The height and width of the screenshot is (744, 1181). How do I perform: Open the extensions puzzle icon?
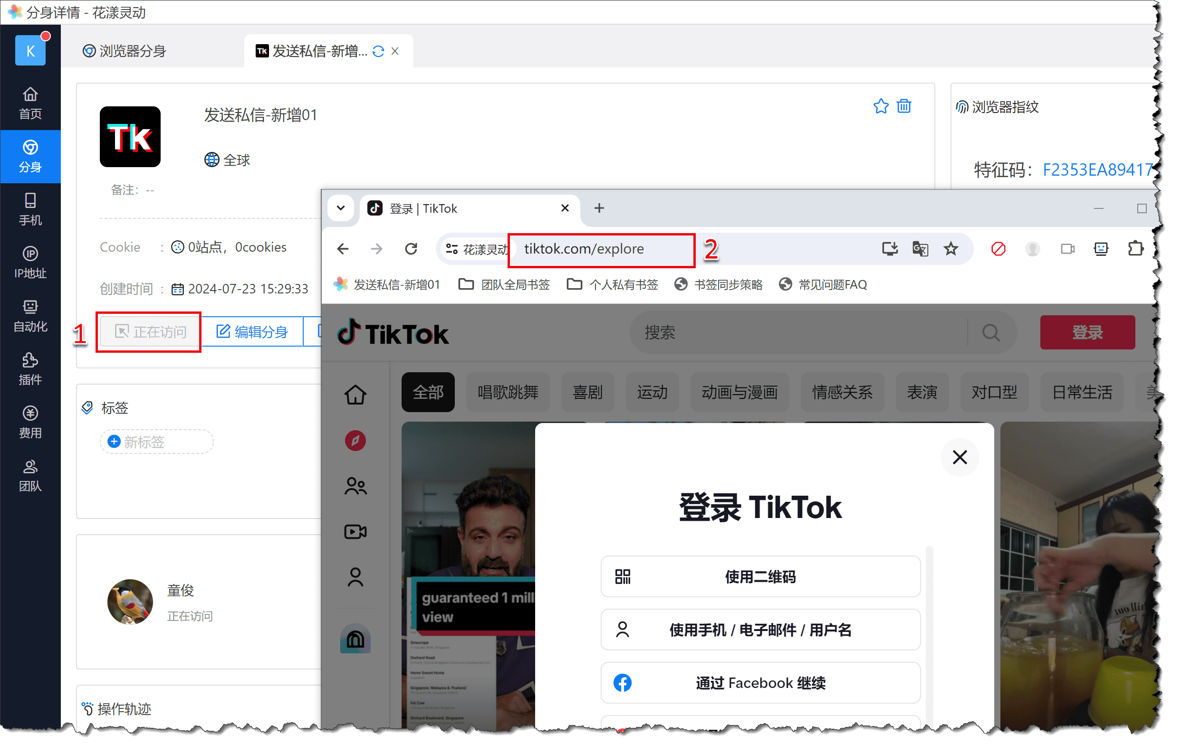click(1135, 249)
